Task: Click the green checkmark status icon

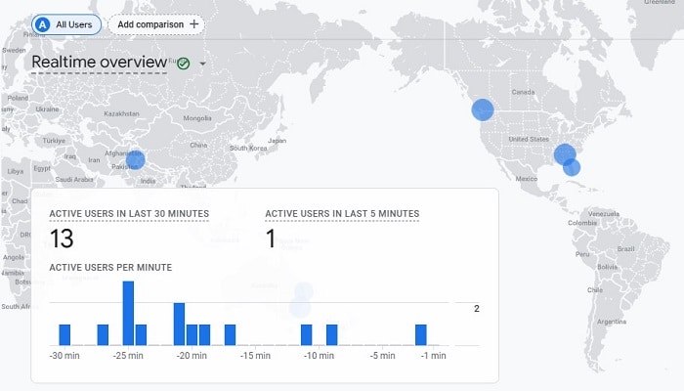Action: (184, 64)
